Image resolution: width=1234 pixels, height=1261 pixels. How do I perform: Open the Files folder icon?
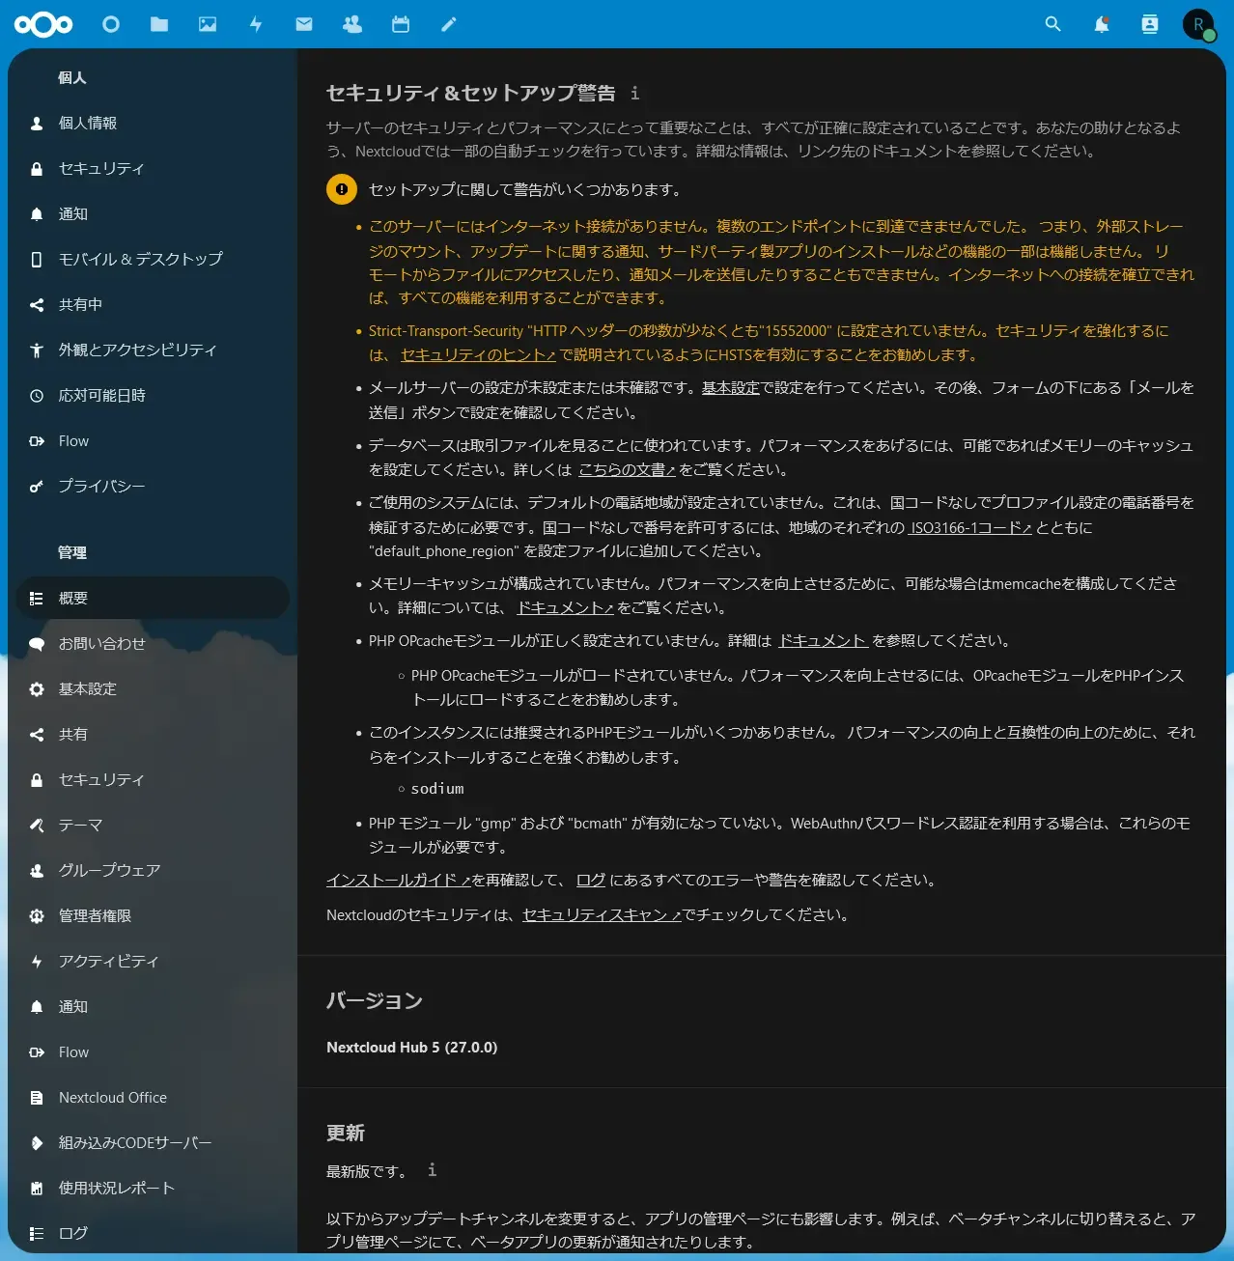(x=159, y=24)
